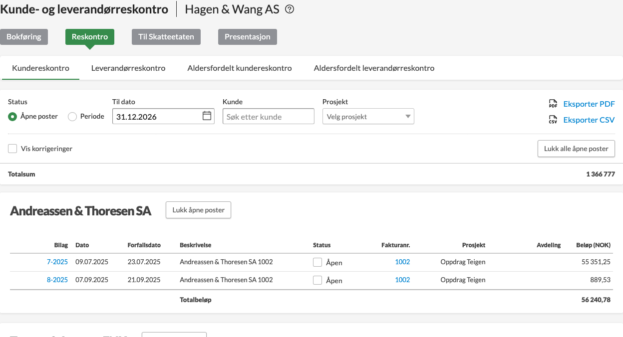Open the Aldersfordelt kundereskontro tab

tap(240, 68)
